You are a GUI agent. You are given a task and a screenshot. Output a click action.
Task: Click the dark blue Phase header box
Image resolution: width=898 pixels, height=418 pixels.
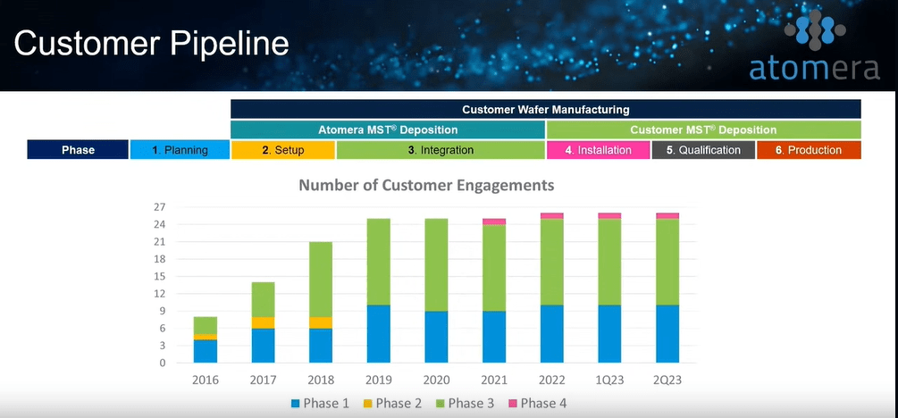coord(78,150)
